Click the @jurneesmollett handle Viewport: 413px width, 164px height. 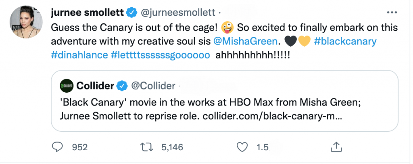click(176, 13)
